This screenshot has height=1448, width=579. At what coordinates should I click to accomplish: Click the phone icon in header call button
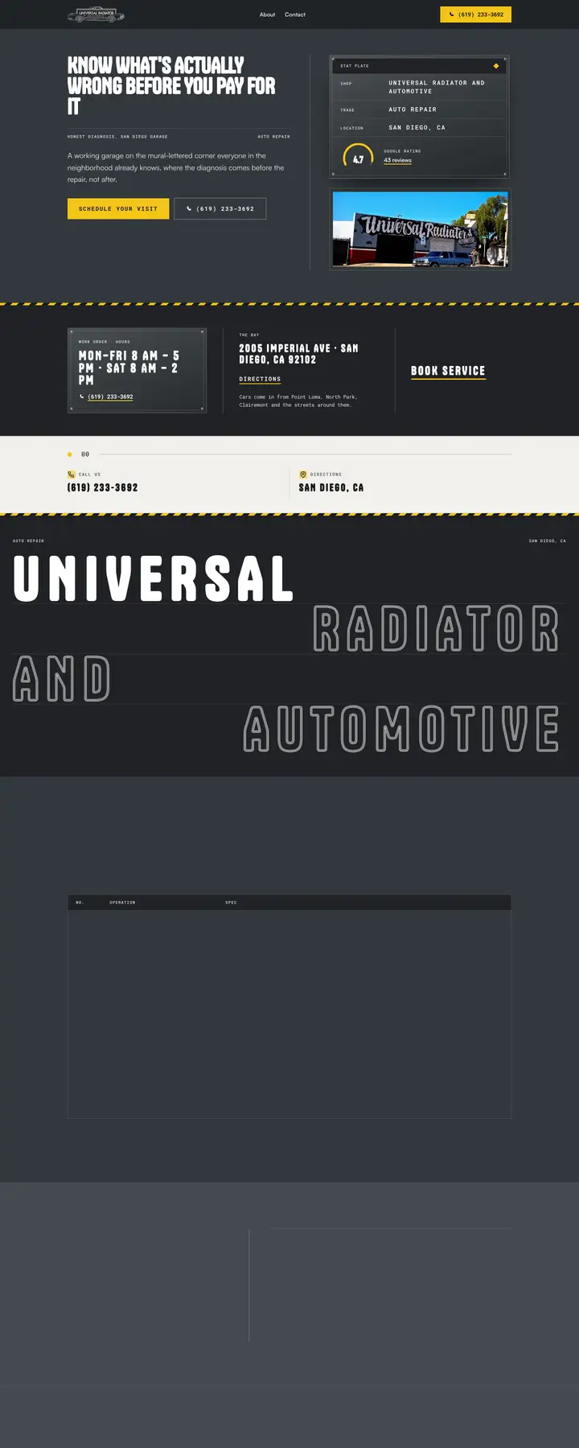click(451, 14)
